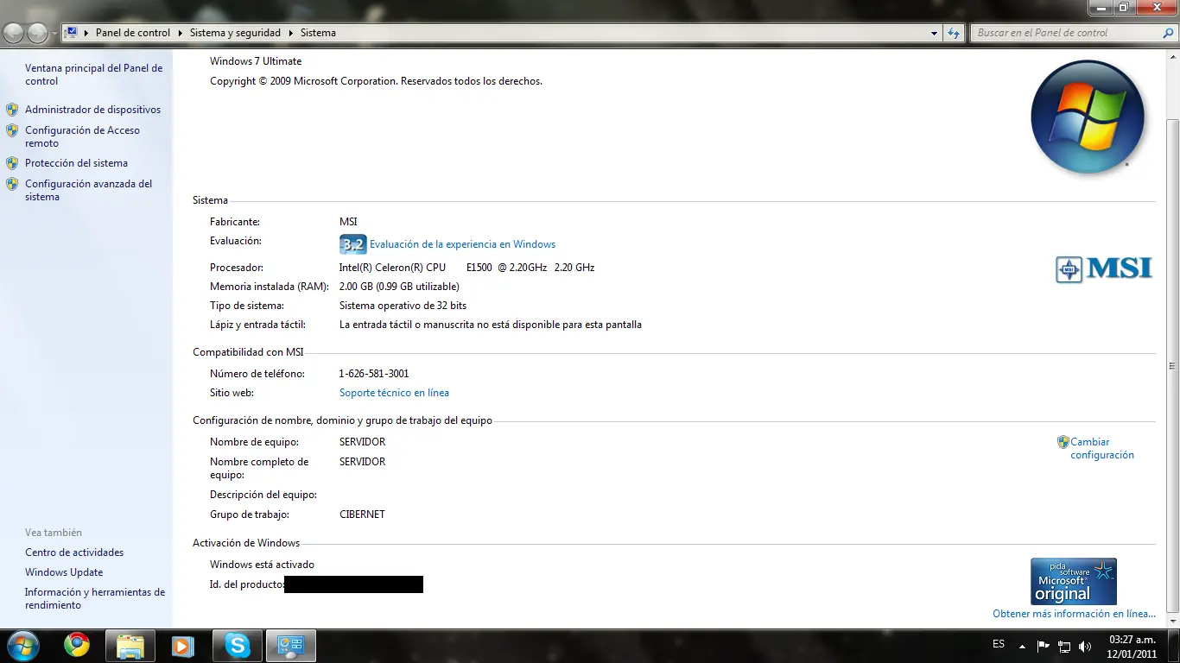Screen dimensions: 1180x663
Task: Open Windows Explorer from the taskbar
Action: [x=130, y=646]
